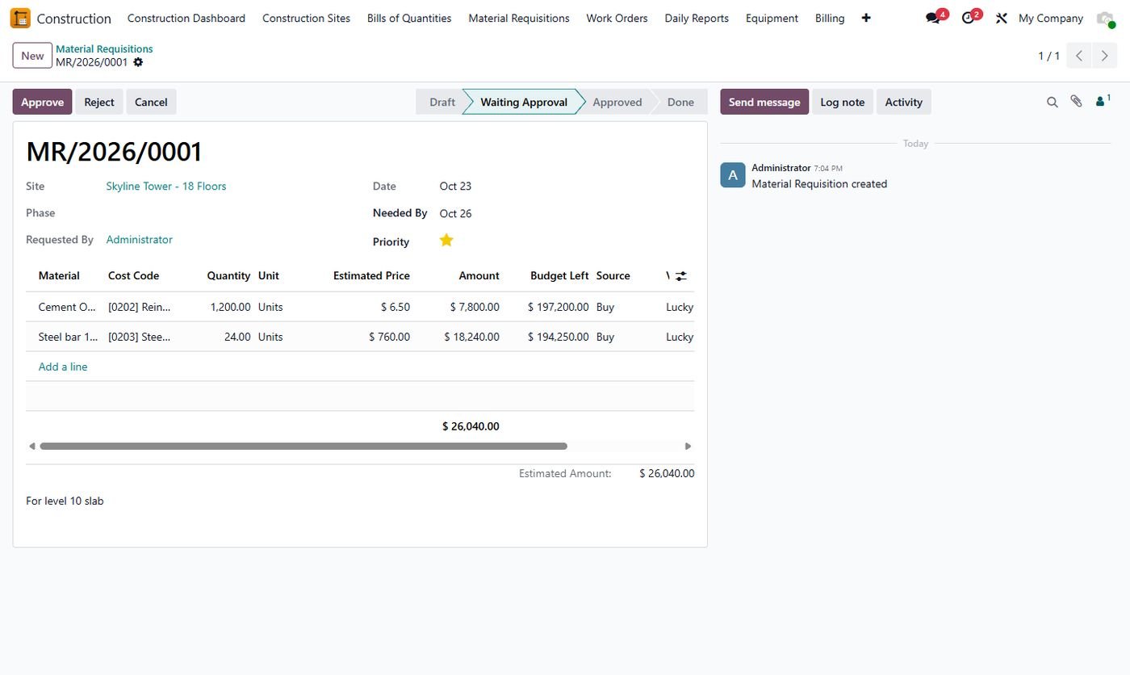Open the Skyline Tower - 18 Floors site link

coord(166,186)
